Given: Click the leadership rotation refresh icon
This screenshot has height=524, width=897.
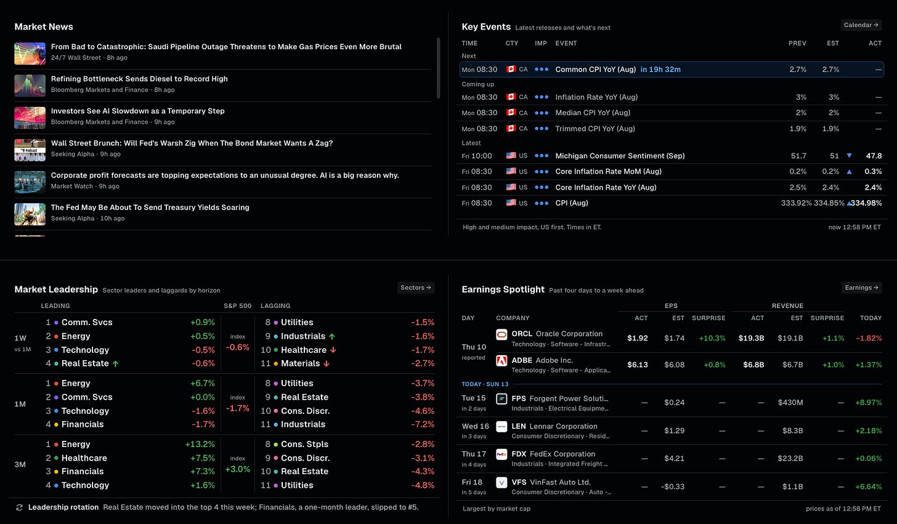Looking at the screenshot, I should coord(19,507).
